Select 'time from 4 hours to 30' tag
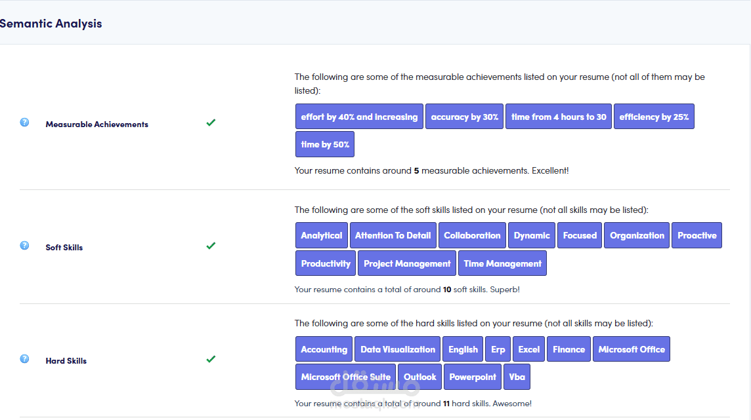Image resolution: width=751 pixels, height=420 pixels. (559, 117)
